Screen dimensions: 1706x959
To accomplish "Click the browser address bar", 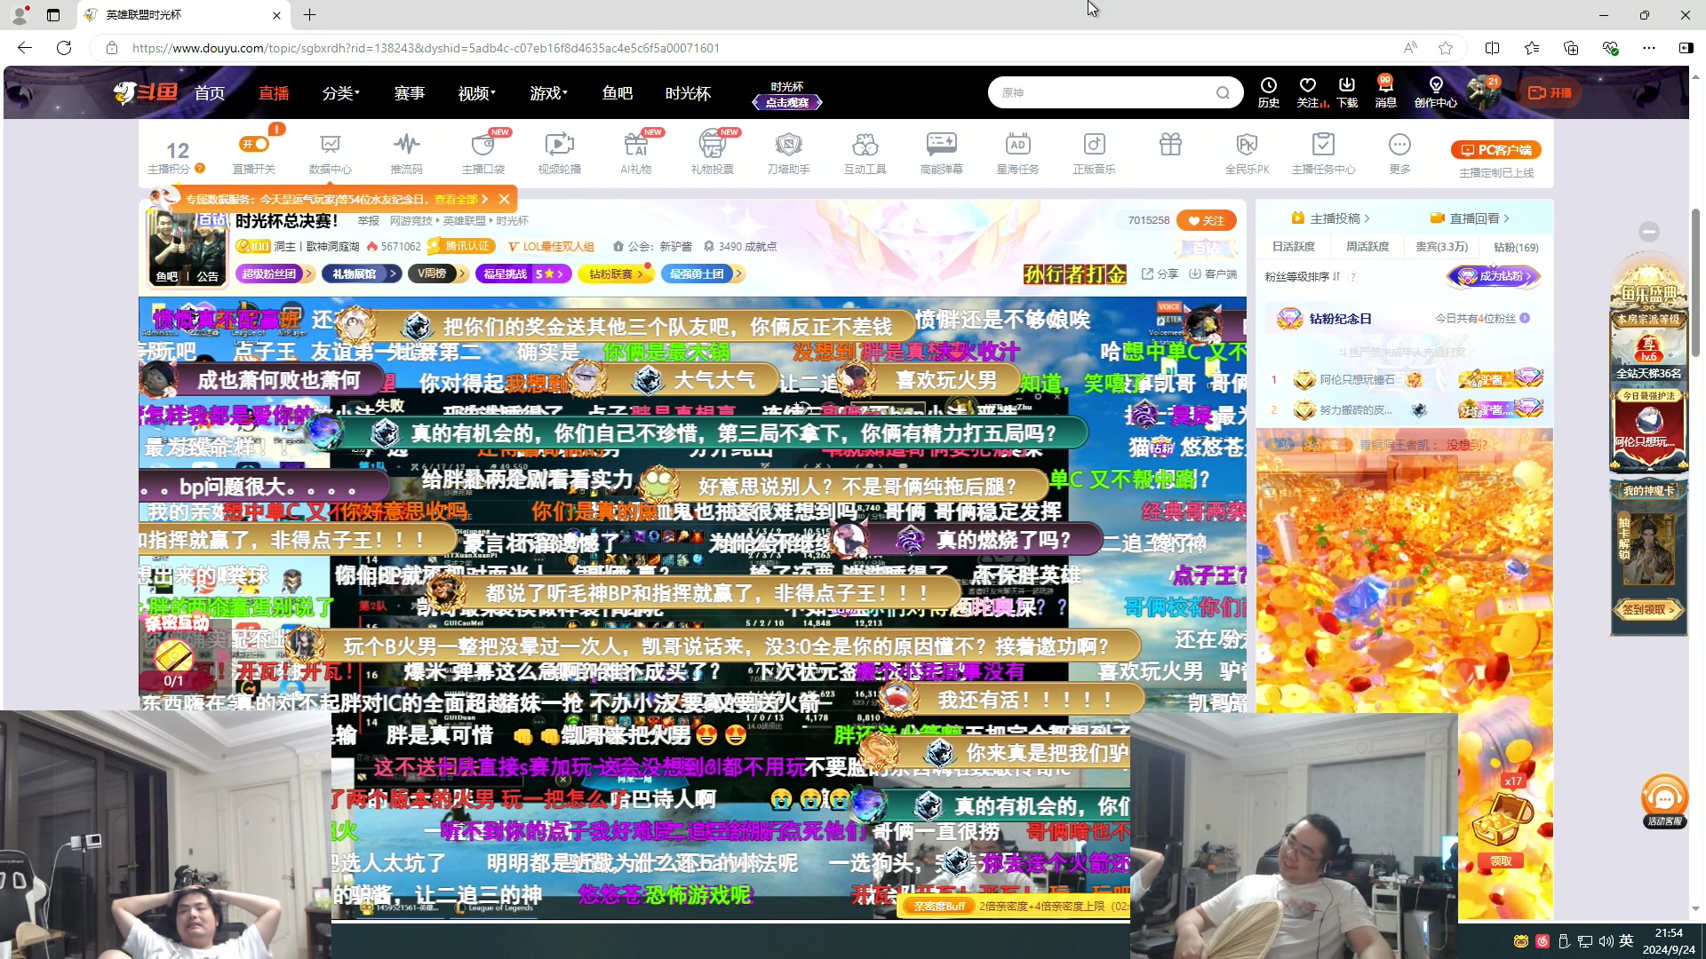I will tap(755, 48).
